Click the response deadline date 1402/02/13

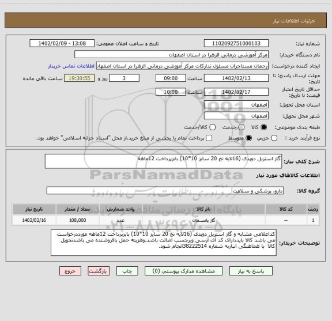[x=236, y=78]
